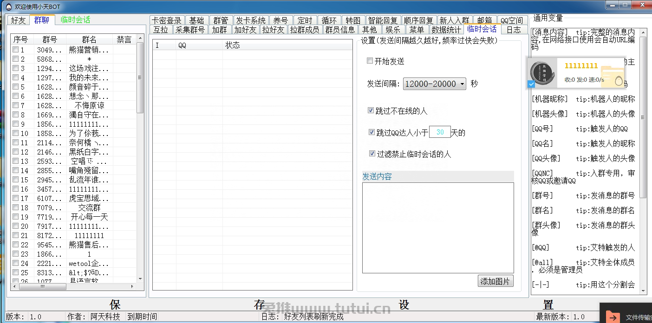
Task: Switch to the 日志 tab
Action: (x=513, y=30)
